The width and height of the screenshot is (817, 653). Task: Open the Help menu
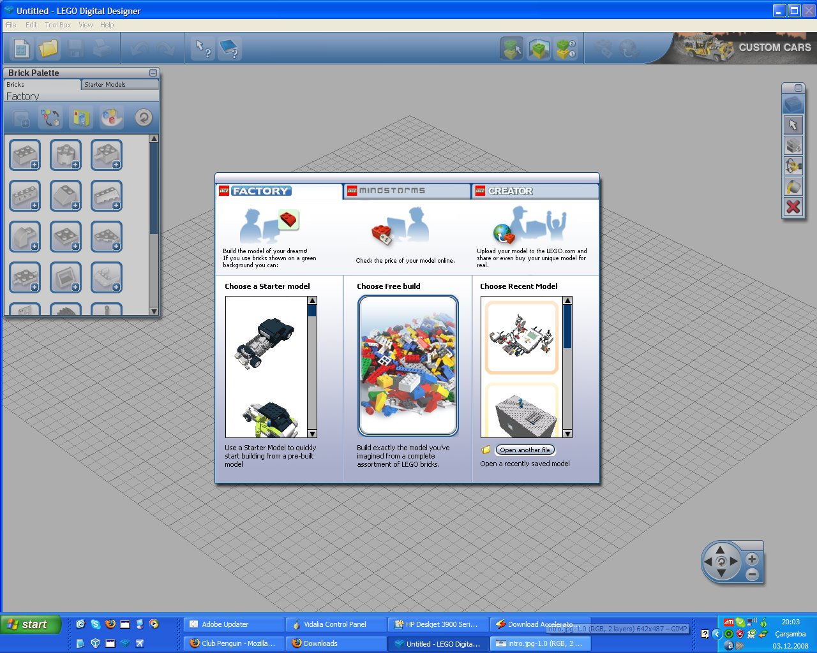pos(107,25)
